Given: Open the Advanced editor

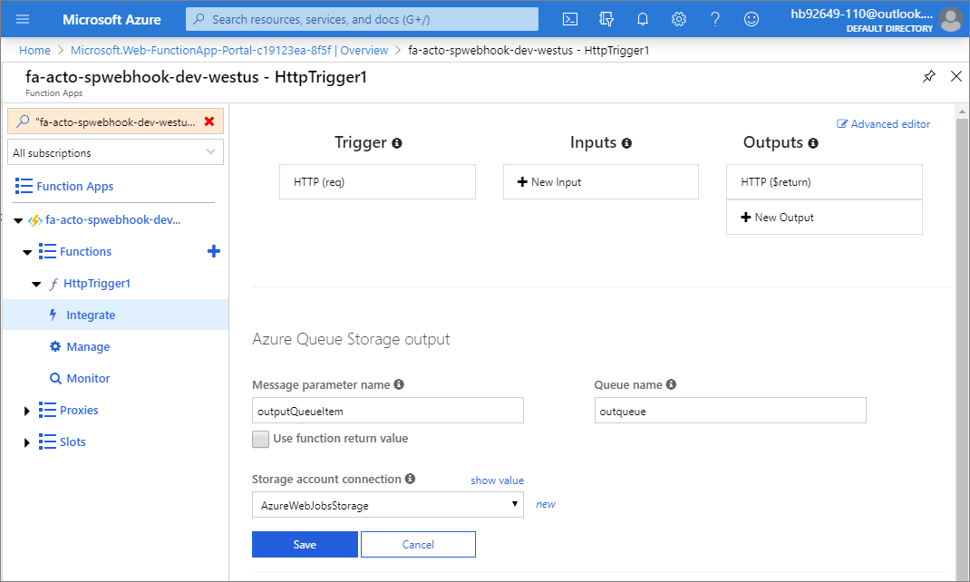Looking at the screenshot, I should point(883,123).
